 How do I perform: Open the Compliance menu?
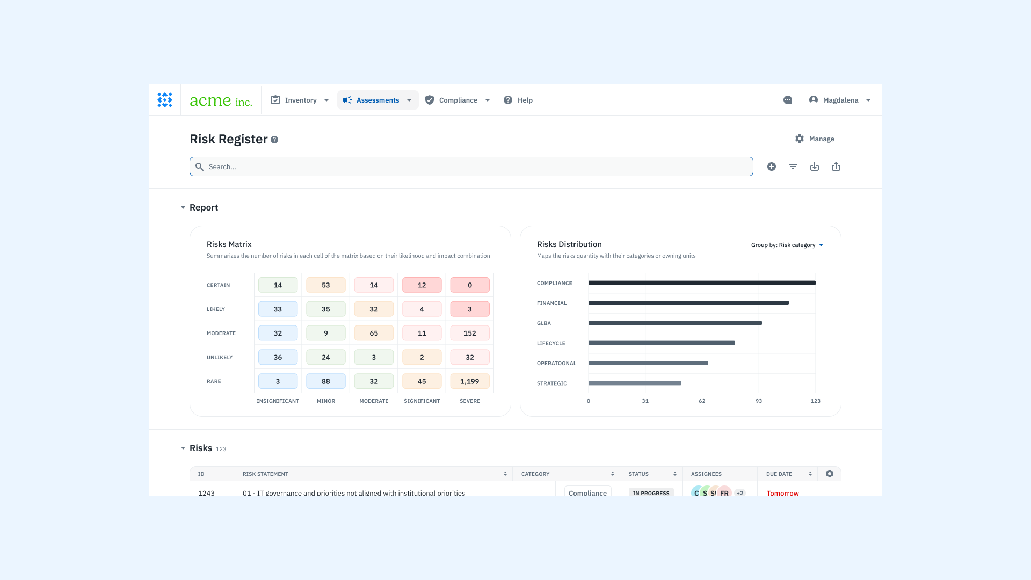tap(458, 100)
